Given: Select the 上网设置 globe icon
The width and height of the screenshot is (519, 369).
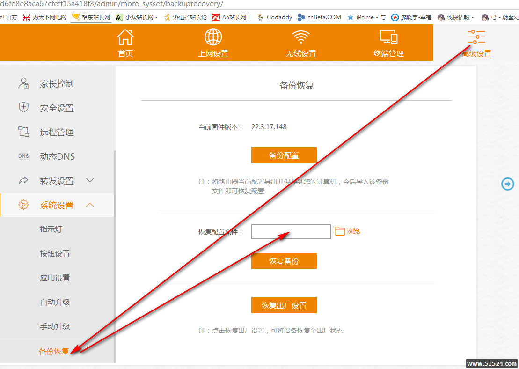Looking at the screenshot, I should (x=213, y=37).
